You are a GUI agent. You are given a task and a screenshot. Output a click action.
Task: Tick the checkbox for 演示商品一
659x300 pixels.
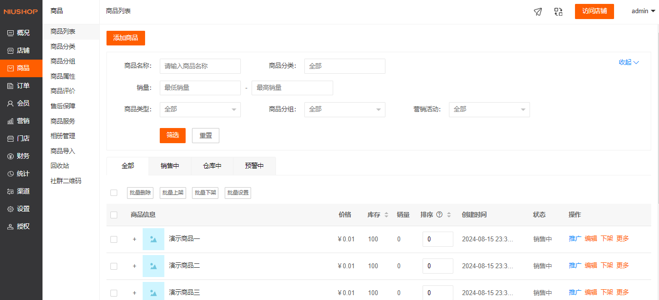point(114,239)
